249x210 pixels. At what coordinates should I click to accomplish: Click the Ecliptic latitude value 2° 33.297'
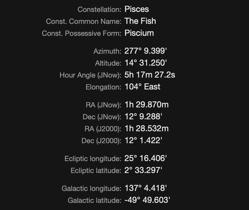coord(143,170)
